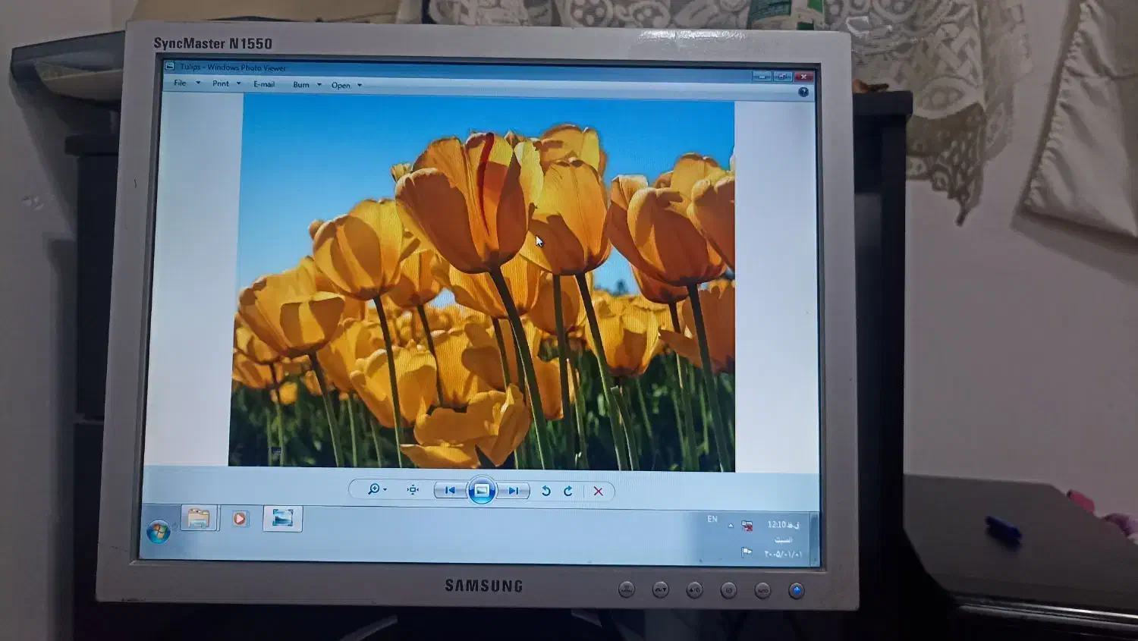The width and height of the screenshot is (1138, 641).
Task: Show hidden system tray icons
Action: coord(731,525)
